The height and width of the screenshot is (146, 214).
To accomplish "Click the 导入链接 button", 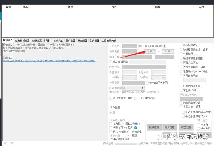I will coord(169,127).
